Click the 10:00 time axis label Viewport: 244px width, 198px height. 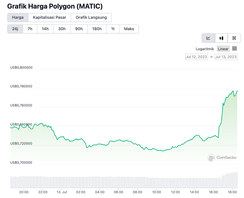pyautogui.click(x=156, y=192)
